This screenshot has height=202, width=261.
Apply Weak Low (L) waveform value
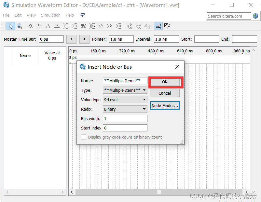66,26
